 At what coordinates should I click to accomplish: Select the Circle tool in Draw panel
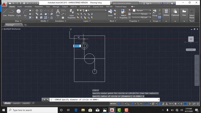19,13
